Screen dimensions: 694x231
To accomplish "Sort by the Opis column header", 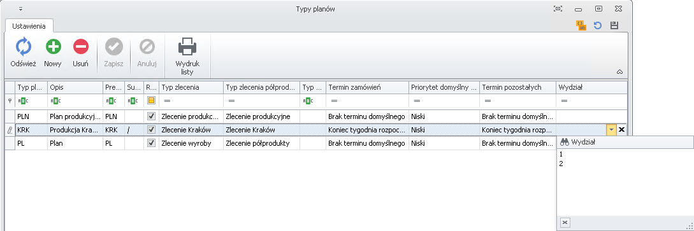I will click(75, 87).
